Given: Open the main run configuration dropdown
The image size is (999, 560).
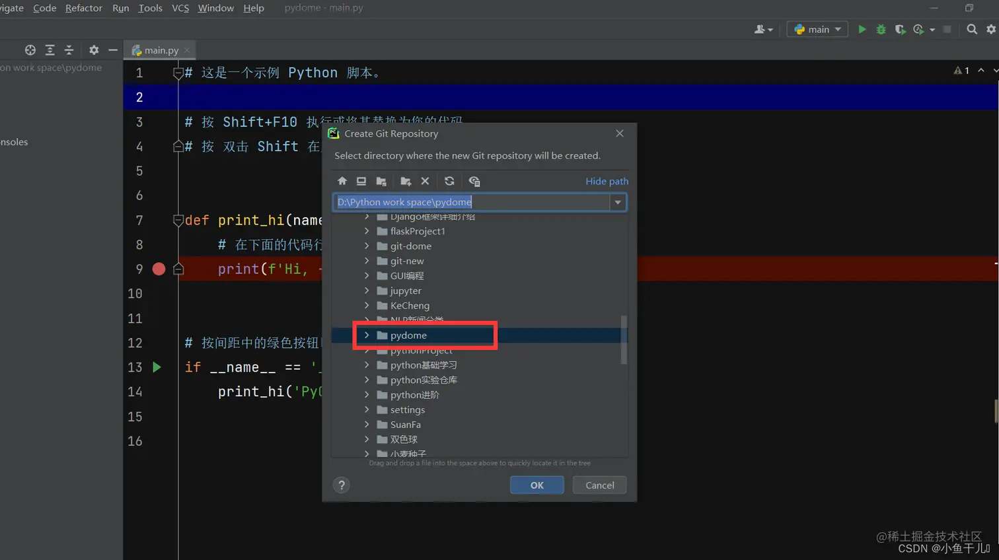Looking at the screenshot, I should coord(817,29).
